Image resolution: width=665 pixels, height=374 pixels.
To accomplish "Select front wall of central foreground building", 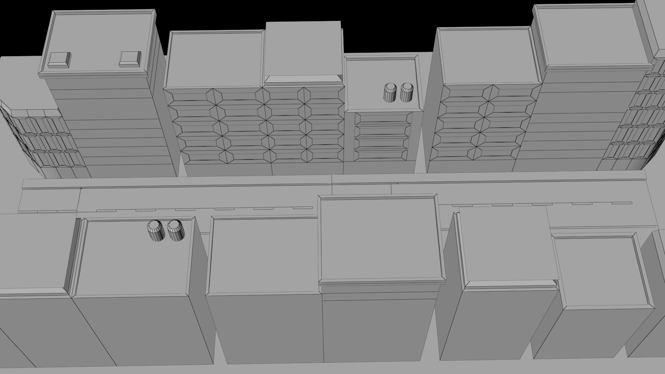I will point(378,329).
